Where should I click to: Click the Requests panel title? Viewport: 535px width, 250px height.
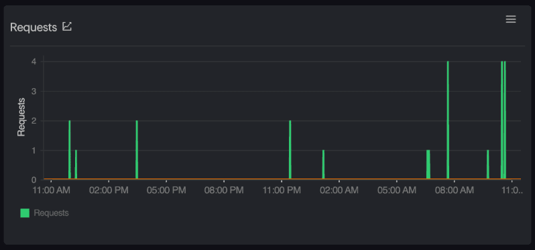click(x=34, y=27)
